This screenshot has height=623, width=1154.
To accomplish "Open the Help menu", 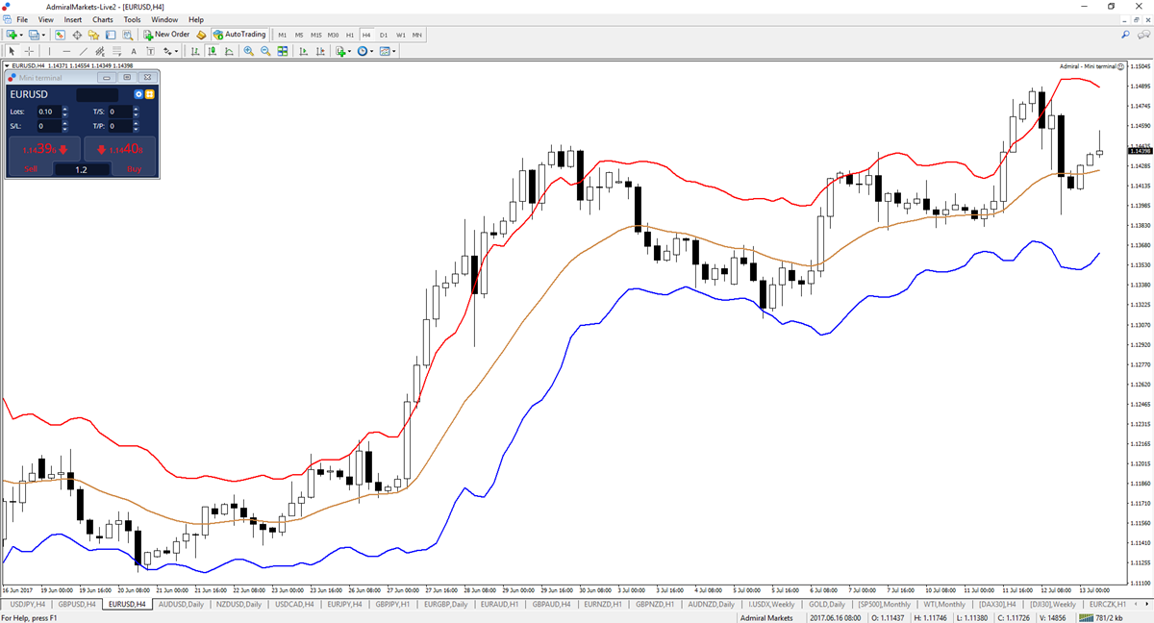I will [196, 19].
